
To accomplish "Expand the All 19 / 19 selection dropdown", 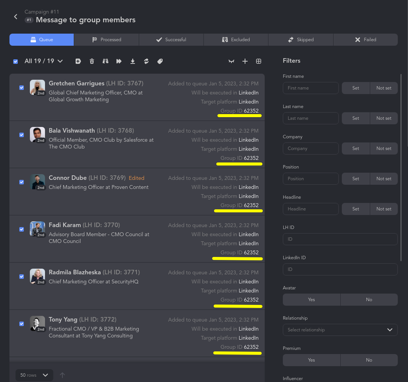I will point(60,61).
